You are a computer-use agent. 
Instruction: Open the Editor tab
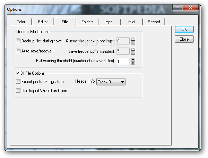(43, 22)
